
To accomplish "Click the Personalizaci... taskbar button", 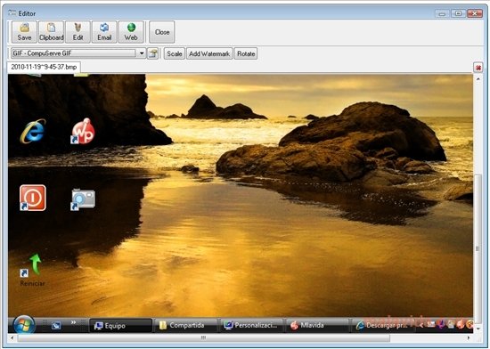I will click(252, 325).
